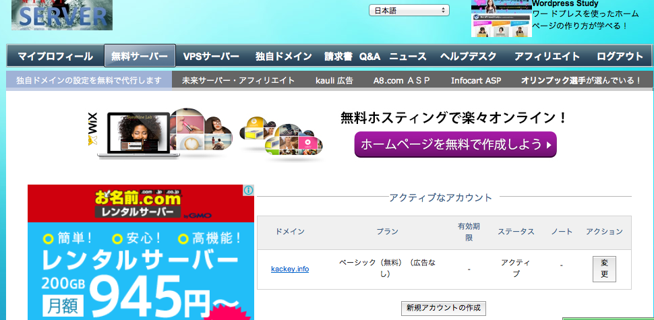Image resolution: width=654 pixels, height=320 pixels.
Task: Open the マイプロフィール menu item
Action: click(x=55, y=56)
